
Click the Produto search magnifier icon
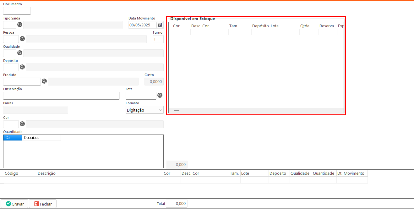[x=44, y=81]
